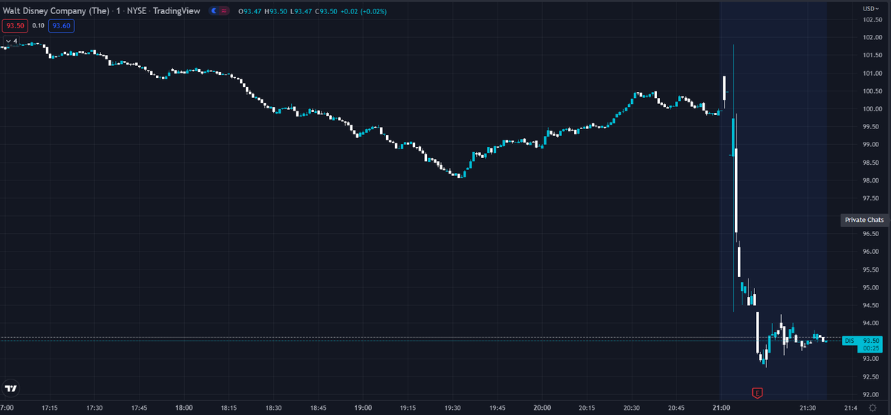This screenshot has width=891, height=415.
Task: Click the 97.50 price axis label
Action: pyautogui.click(x=871, y=198)
